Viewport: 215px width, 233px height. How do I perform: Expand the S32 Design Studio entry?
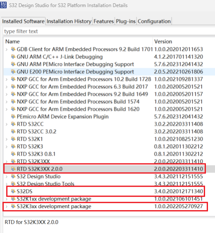point(7,176)
